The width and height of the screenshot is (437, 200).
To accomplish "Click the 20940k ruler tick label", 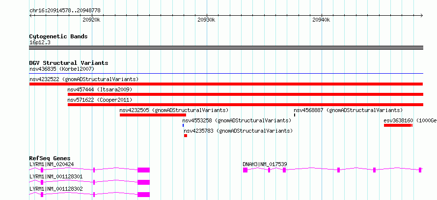I will 321,20.
